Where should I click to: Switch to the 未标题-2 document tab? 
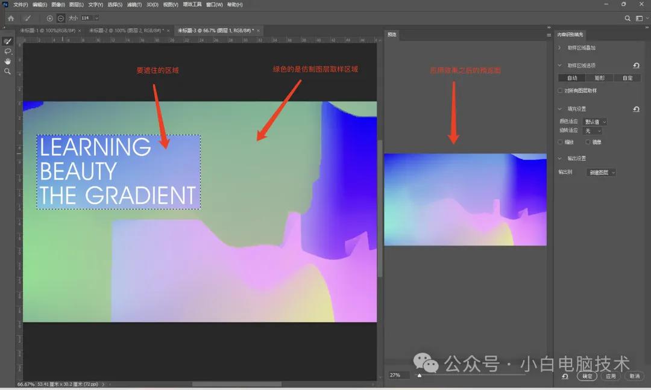tap(124, 30)
